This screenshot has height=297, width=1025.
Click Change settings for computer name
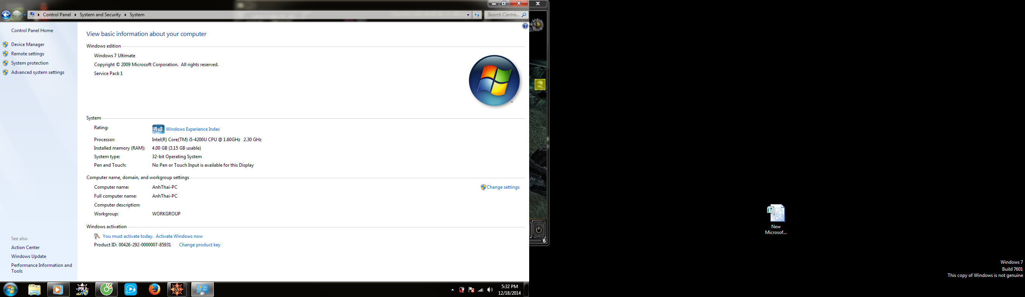coord(503,187)
